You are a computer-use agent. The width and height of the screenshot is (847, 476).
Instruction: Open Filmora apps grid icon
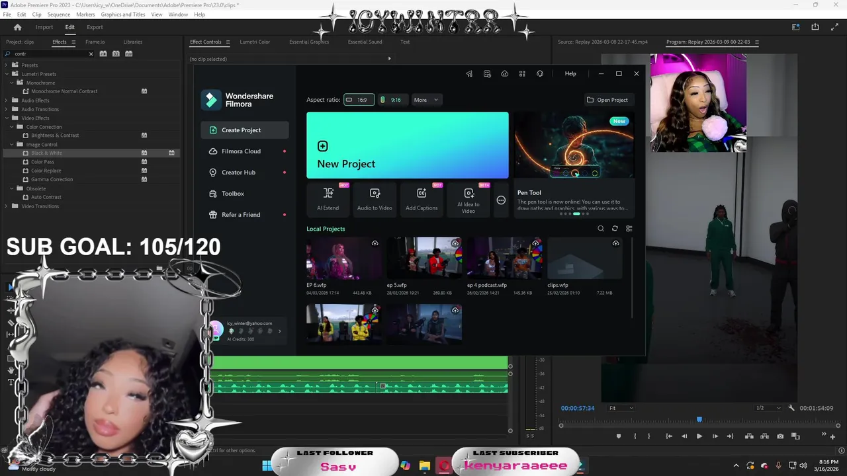click(522, 73)
